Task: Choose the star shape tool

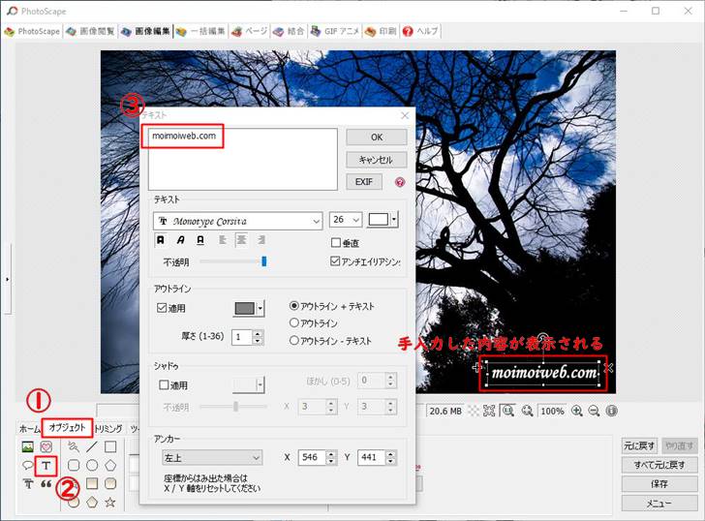Action: 109,502
